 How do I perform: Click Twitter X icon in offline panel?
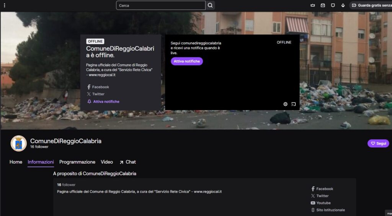89,94
